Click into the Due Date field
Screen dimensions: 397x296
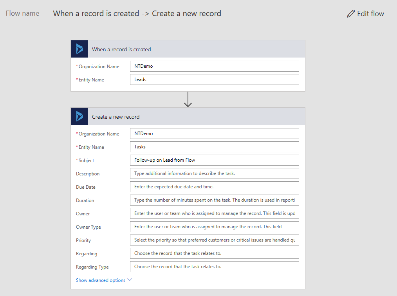[x=214, y=187]
